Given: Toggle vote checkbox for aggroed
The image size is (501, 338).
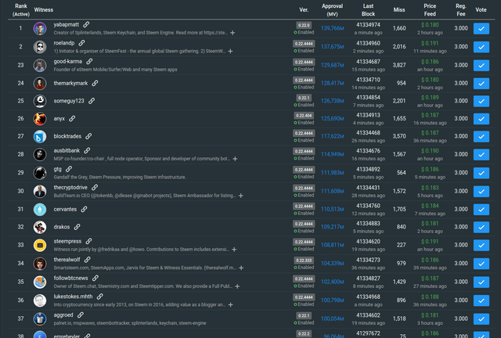Looking at the screenshot, I should coord(481,319).
